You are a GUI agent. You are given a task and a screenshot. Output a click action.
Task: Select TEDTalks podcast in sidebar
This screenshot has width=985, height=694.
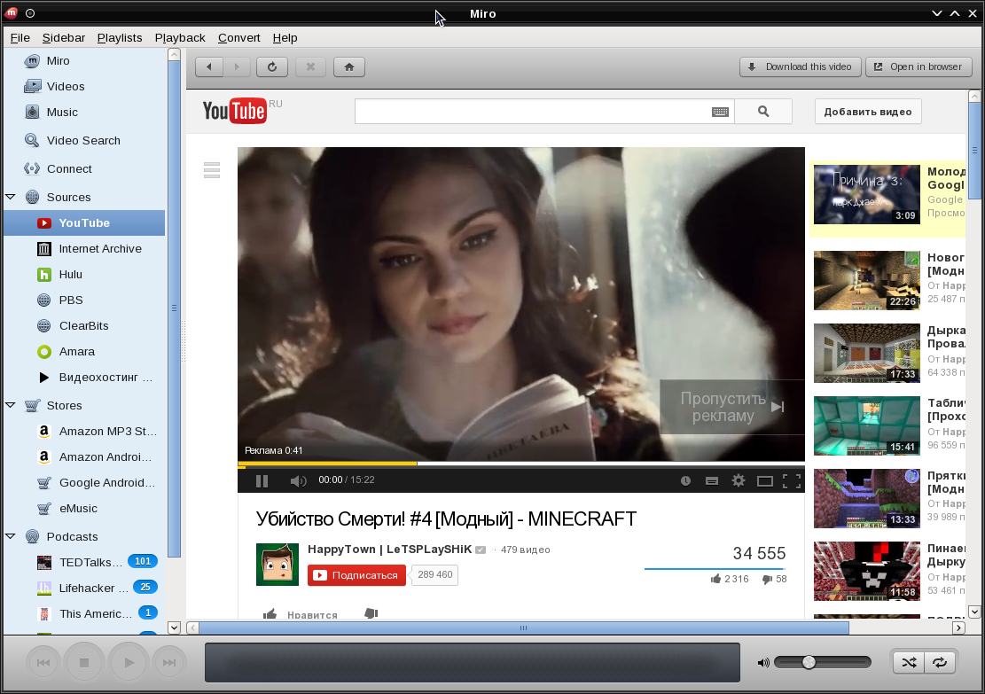[84, 562]
